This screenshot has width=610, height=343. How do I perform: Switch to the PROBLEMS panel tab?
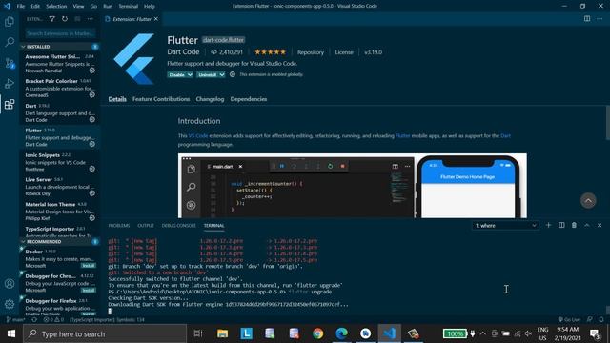[119, 226]
